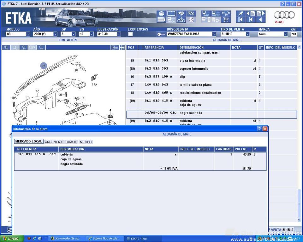Toggle the Existencias checkbox
Screen dimensions: 303x242
click(x=130, y=34)
